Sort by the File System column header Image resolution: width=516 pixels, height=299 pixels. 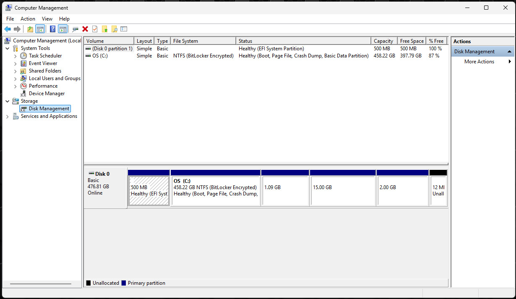[x=203, y=41]
